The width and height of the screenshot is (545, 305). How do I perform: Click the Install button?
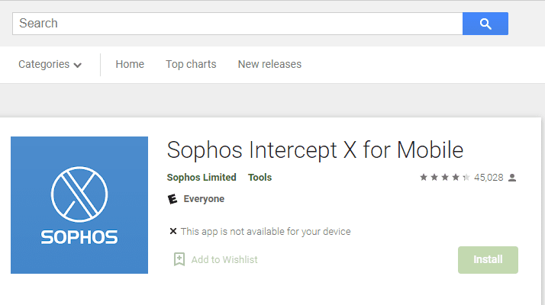point(488,260)
